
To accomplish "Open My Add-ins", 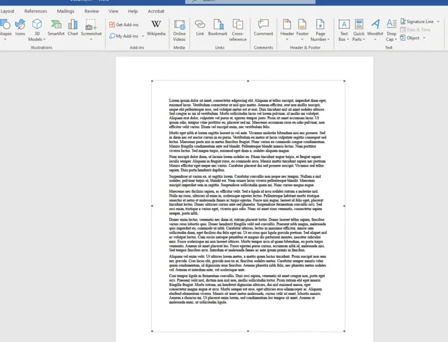I will click(x=124, y=36).
